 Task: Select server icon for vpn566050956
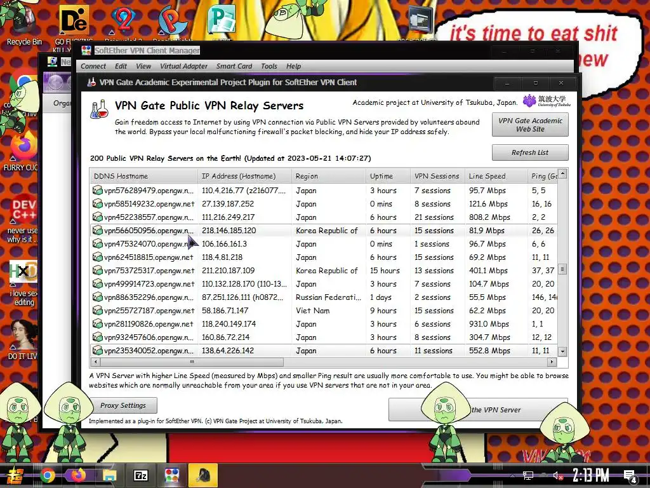pyautogui.click(x=97, y=230)
